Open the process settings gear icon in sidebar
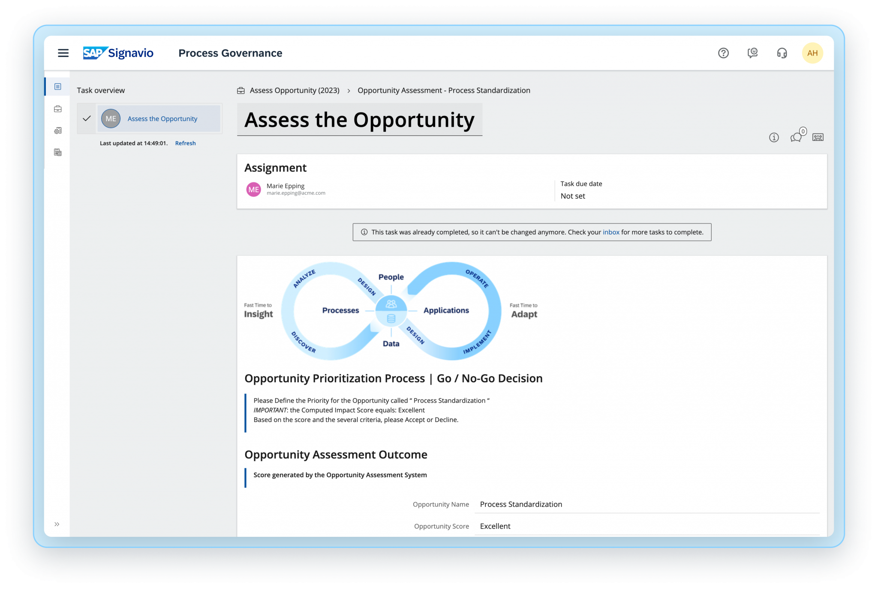878x589 pixels. (x=57, y=131)
